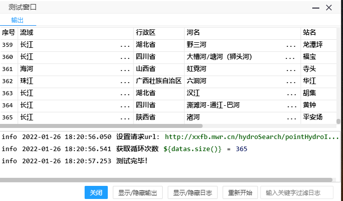Select row number 365

click(x=8, y=117)
